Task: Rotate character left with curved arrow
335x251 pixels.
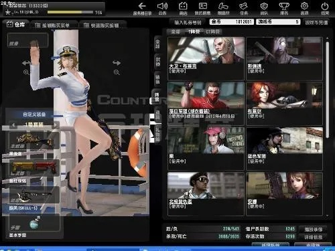Action: click(x=26, y=63)
